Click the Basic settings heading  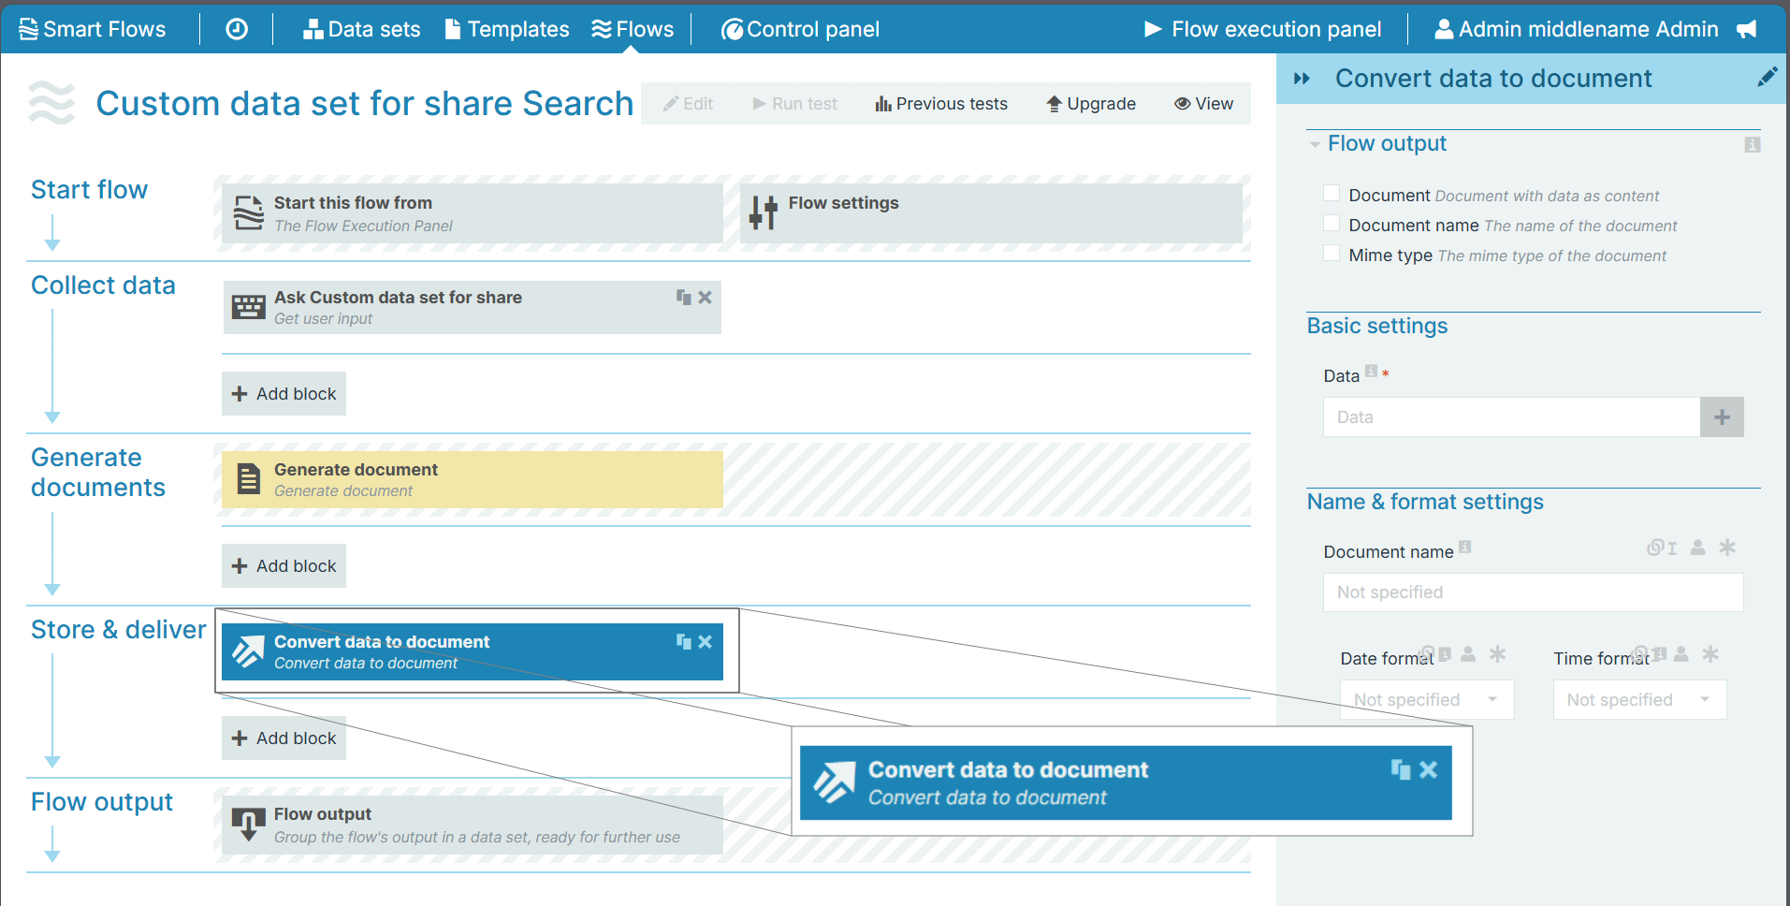1377,326
